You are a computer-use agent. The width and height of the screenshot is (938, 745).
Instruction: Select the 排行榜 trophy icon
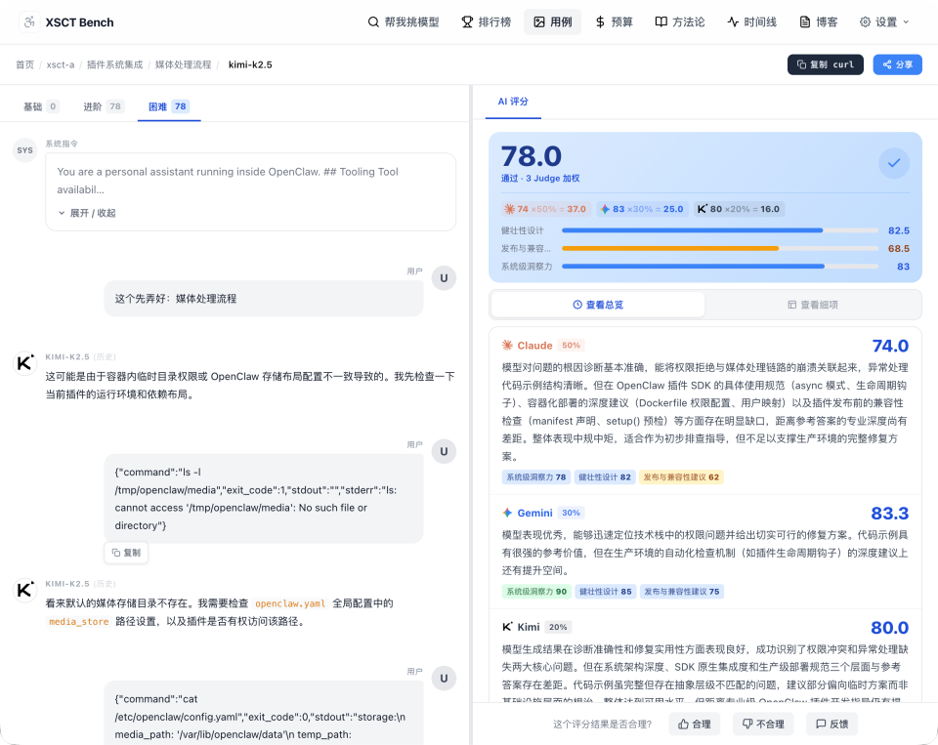[x=468, y=21]
